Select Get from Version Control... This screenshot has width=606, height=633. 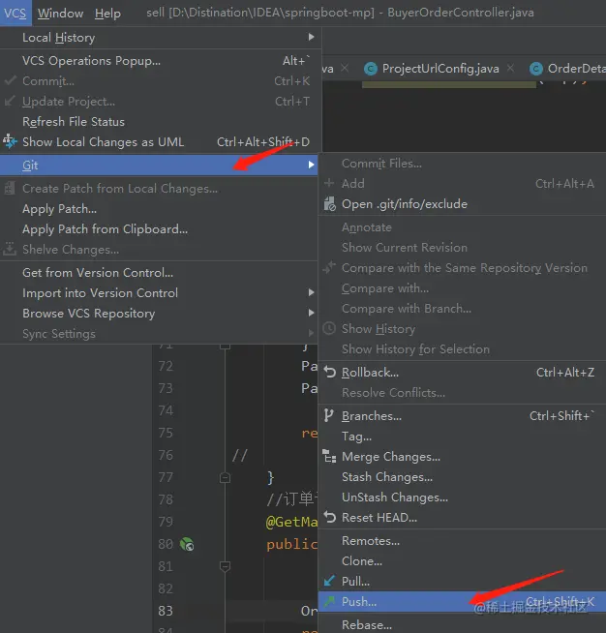pyautogui.click(x=159, y=273)
